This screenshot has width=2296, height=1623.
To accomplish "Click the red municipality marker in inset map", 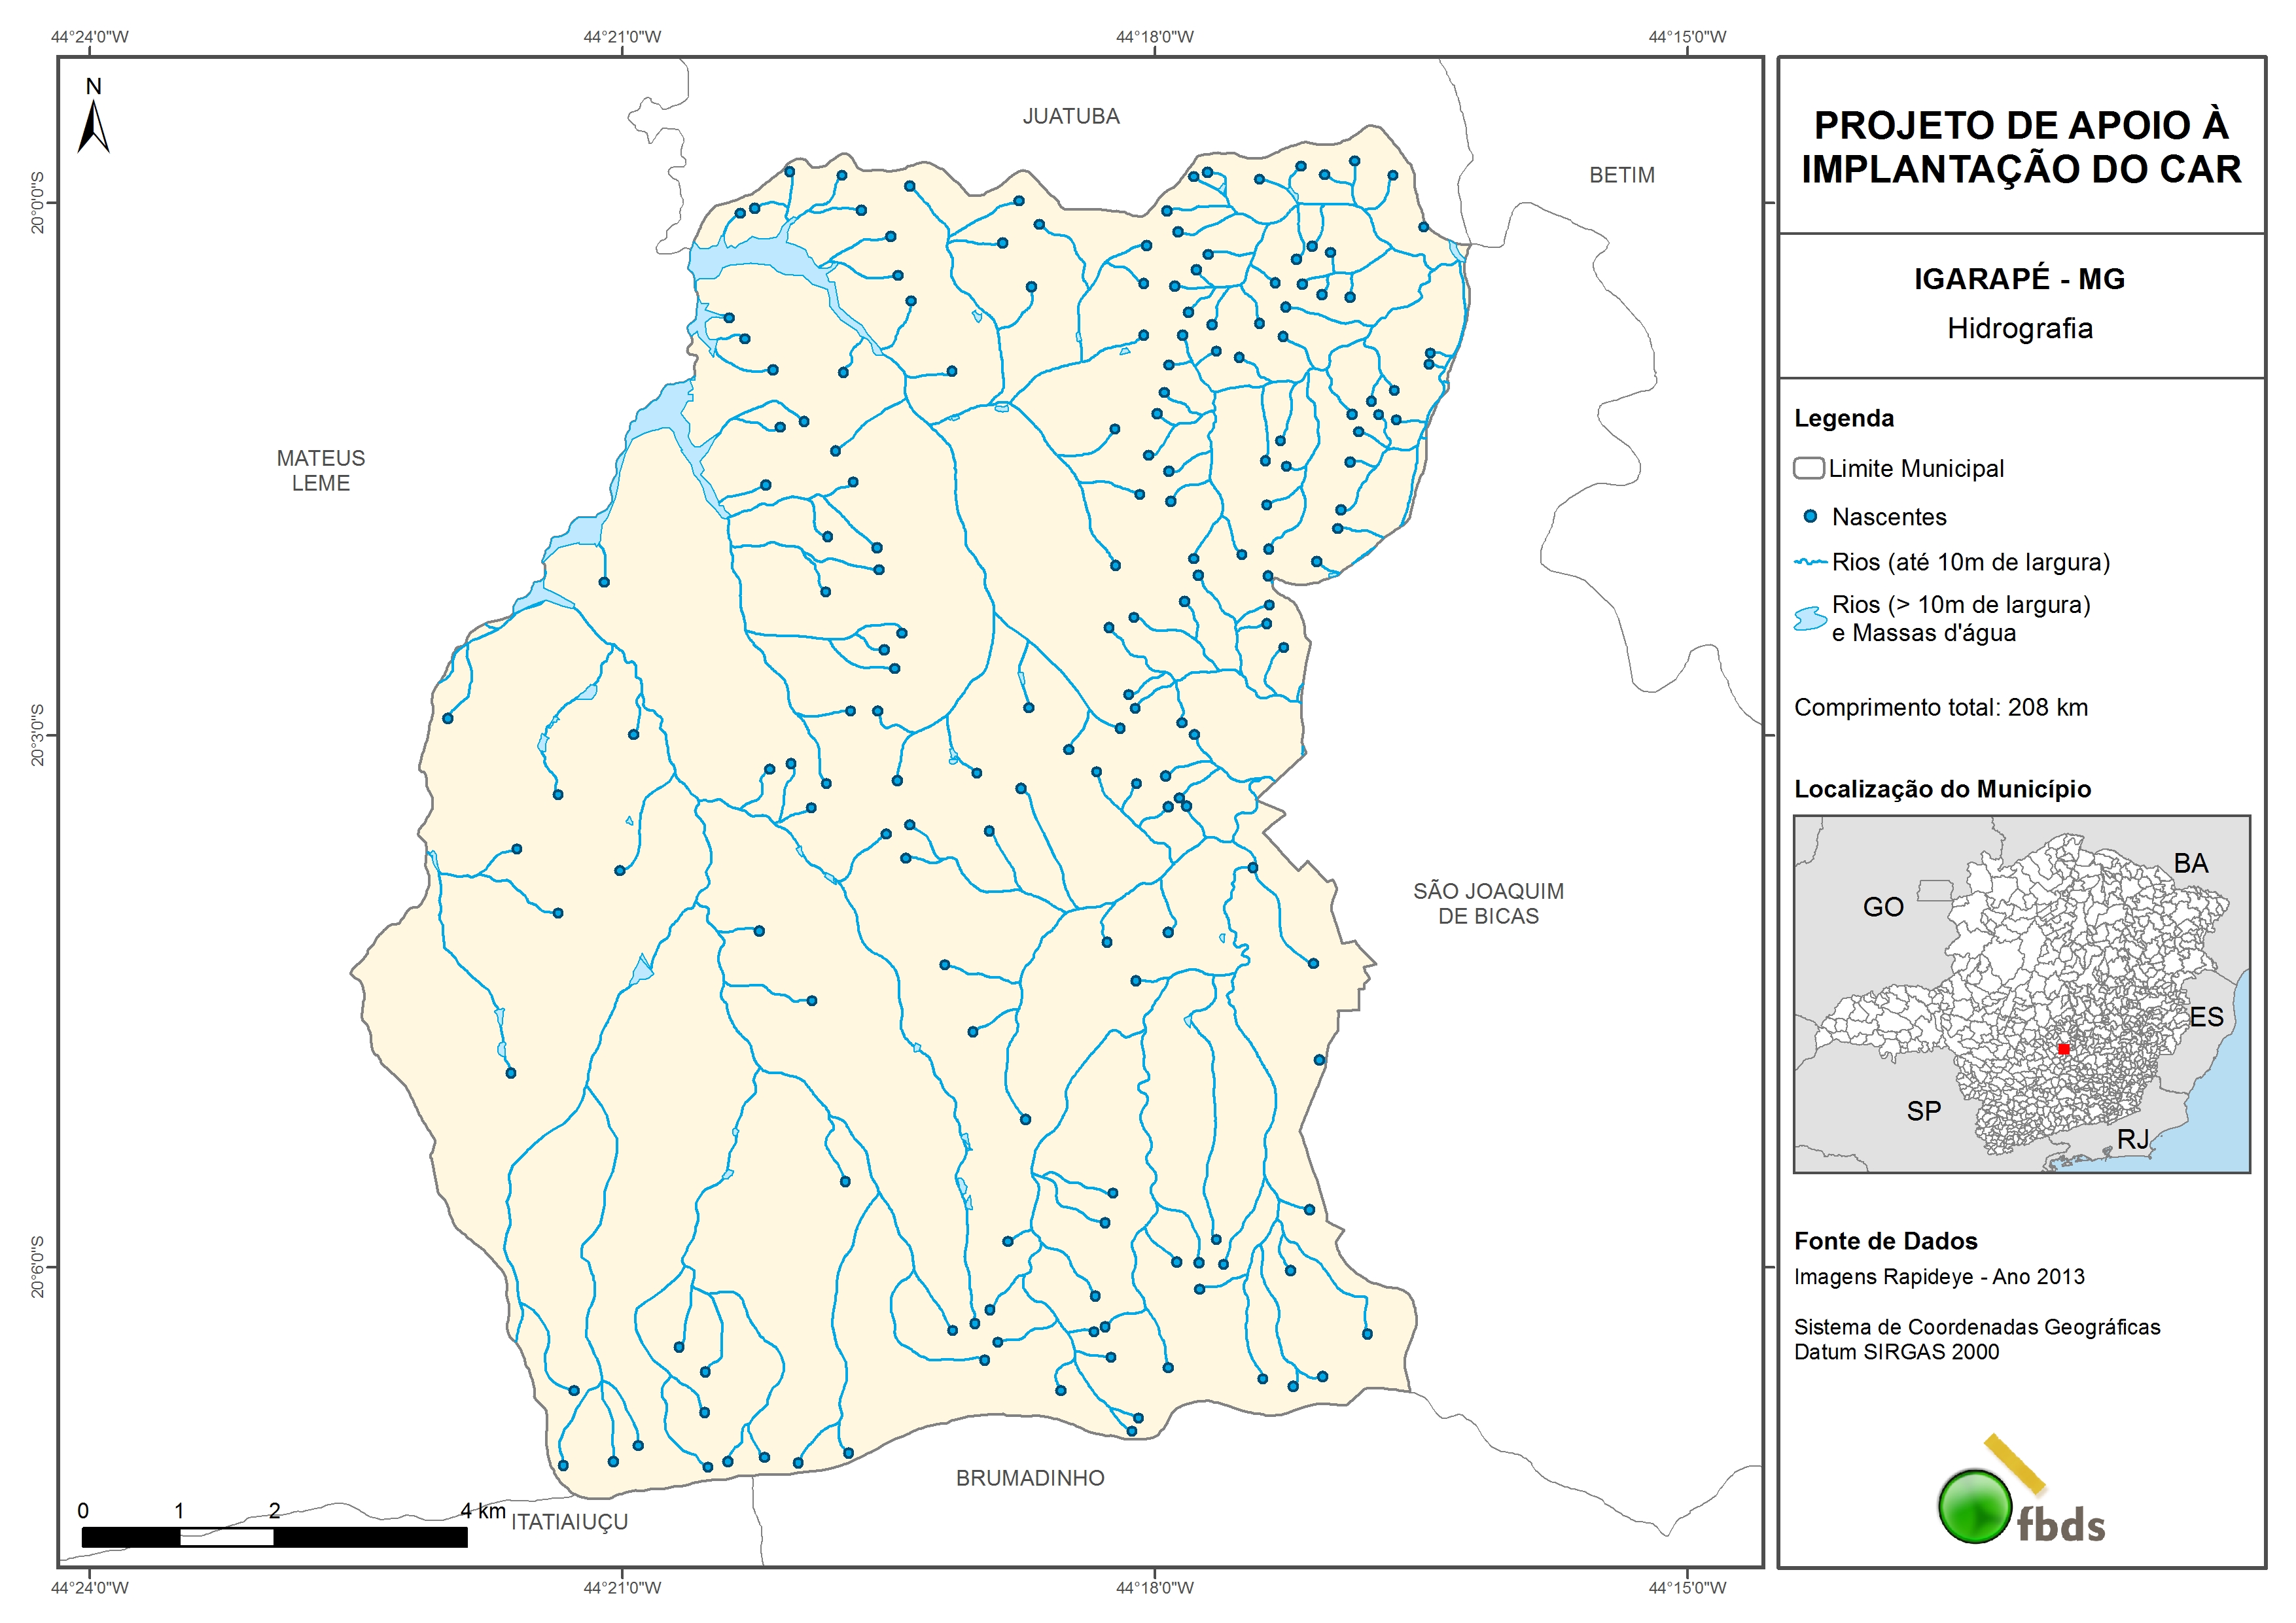I will [x=2063, y=1049].
